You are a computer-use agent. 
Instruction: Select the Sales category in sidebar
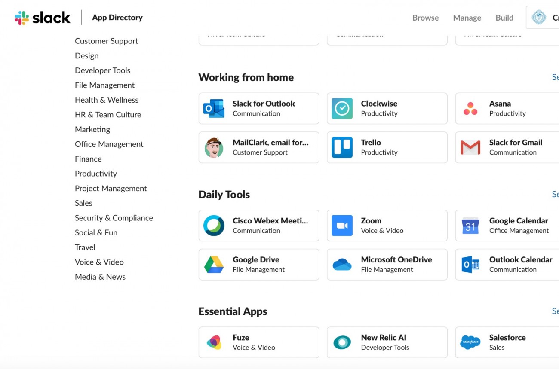click(83, 203)
